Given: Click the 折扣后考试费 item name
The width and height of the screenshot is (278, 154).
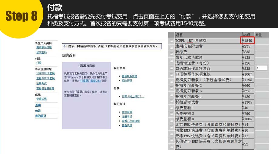Looking at the screenshot, I should [x=187, y=102].
